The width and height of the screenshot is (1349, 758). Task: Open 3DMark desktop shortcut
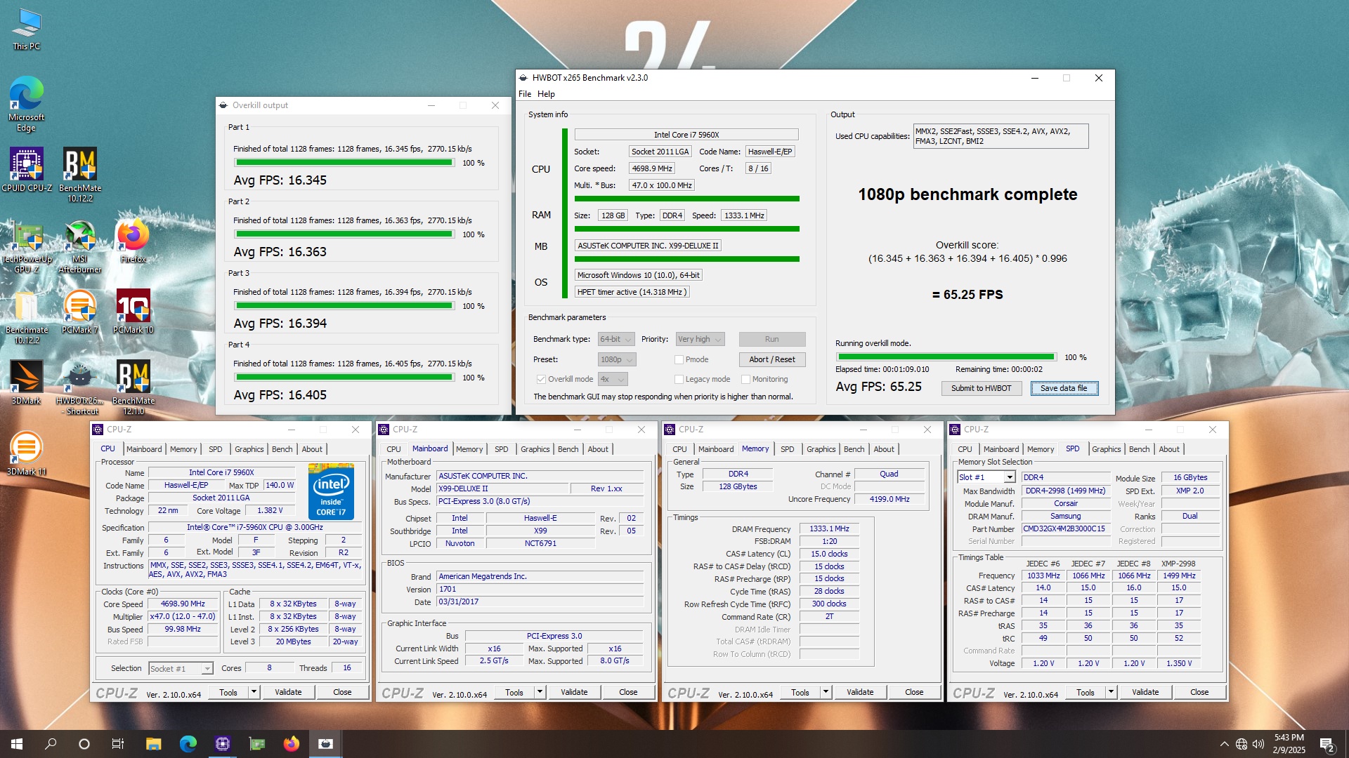tap(26, 383)
